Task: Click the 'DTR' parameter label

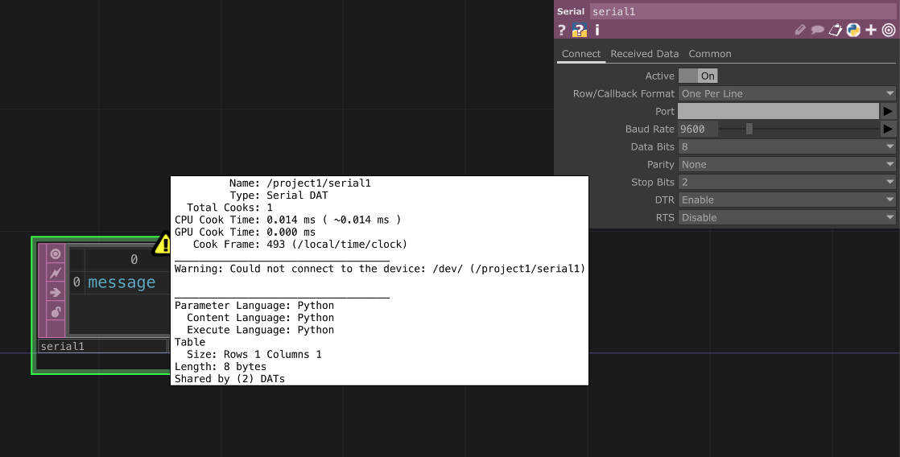Action: (x=665, y=200)
